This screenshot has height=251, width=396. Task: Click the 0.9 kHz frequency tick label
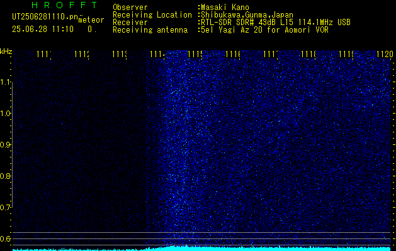tap(5, 145)
